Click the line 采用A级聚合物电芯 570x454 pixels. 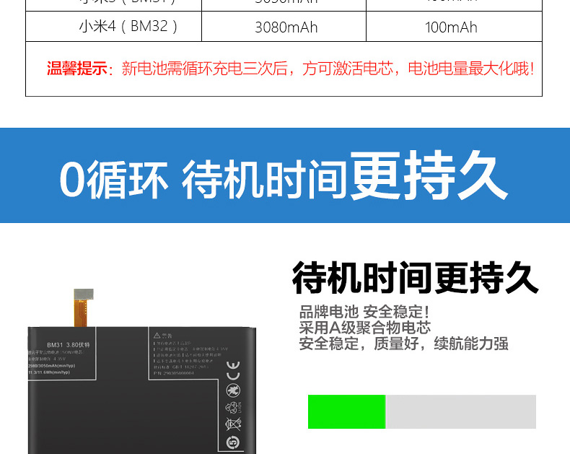[x=365, y=328]
